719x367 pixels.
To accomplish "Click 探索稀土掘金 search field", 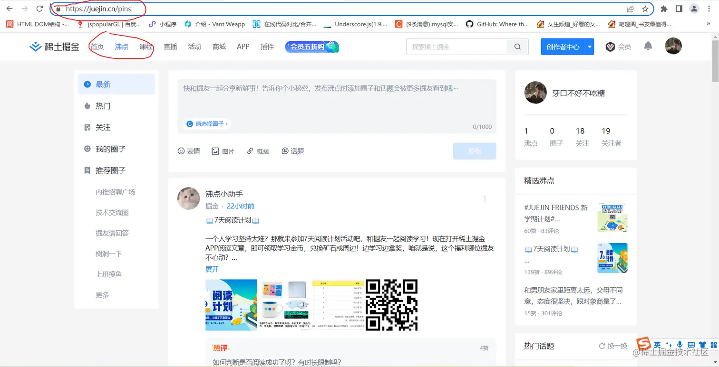I will tap(457, 47).
